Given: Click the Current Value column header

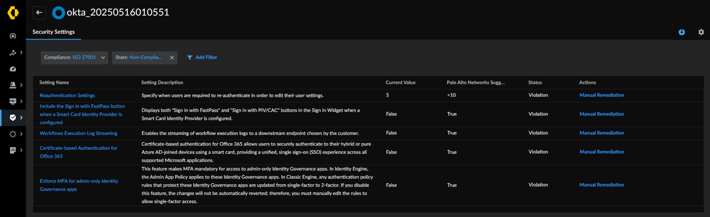Looking at the screenshot, I should (400, 83).
